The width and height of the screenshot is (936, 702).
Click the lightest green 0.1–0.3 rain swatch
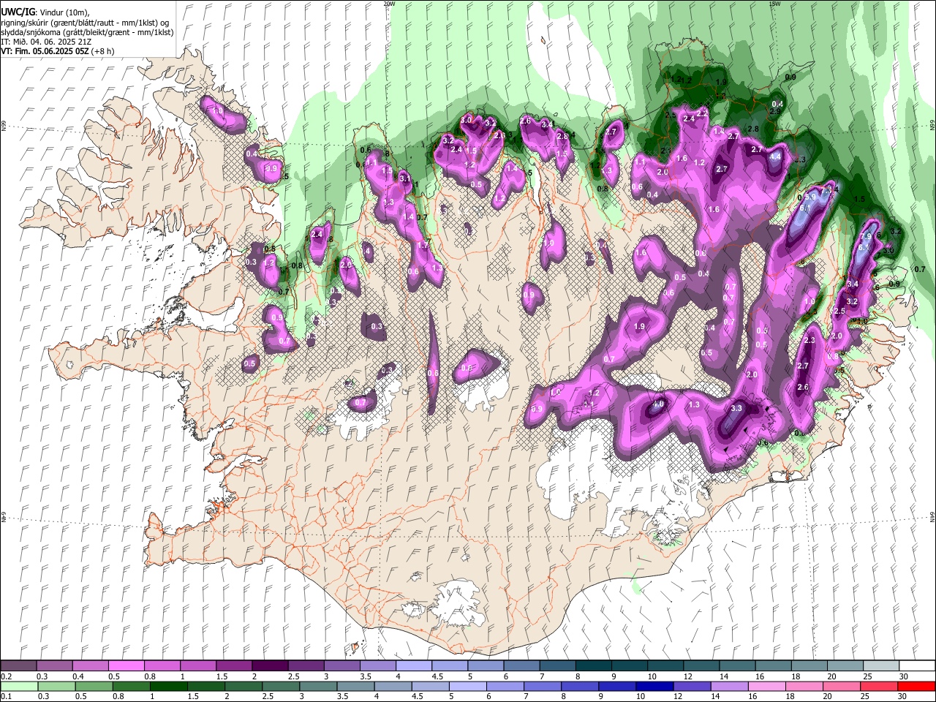(x=18, y=686)
